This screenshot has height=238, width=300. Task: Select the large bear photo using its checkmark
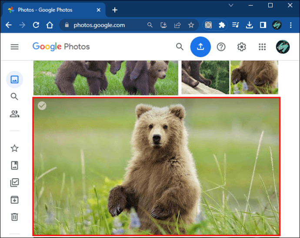click(x=42, y=105)
